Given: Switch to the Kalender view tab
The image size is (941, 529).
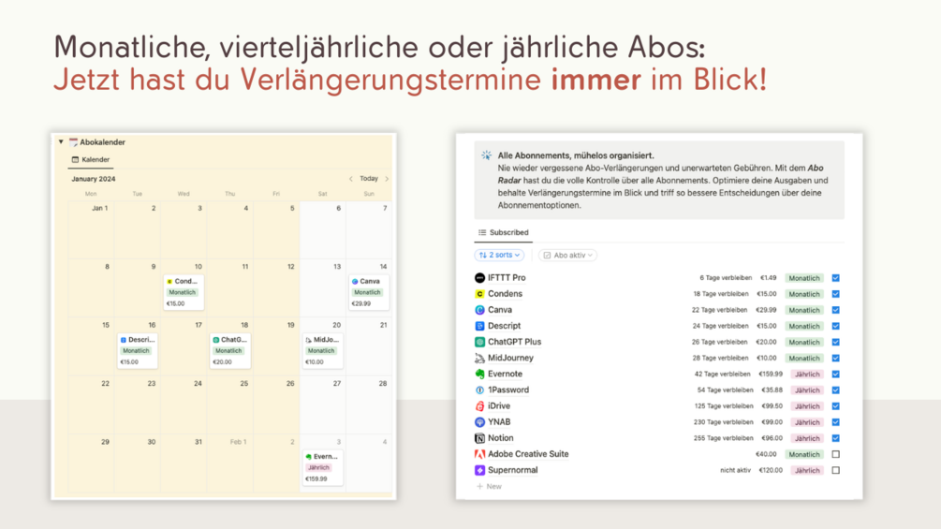Looking at the screenshot, I should pos(91,159).
